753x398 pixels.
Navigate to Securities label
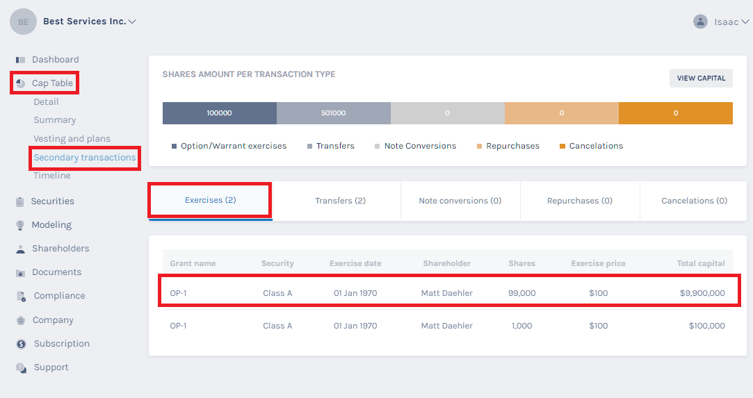click(52, 201)
